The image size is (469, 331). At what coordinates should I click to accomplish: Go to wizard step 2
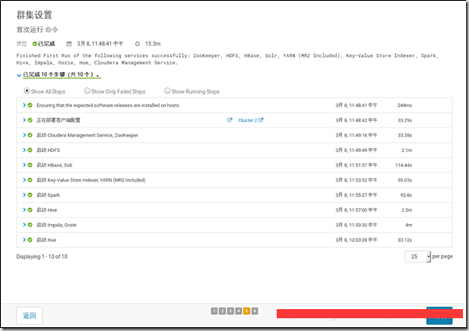pos(222,311)
